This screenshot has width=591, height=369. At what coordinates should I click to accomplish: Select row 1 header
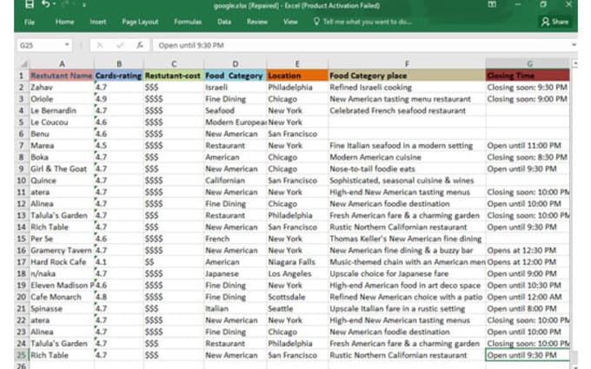pyautogui.click(x=22, y=76)
